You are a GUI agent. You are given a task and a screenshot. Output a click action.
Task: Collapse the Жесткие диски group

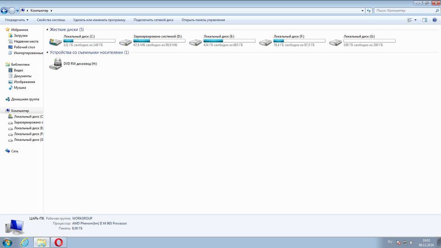click(47, 30)
